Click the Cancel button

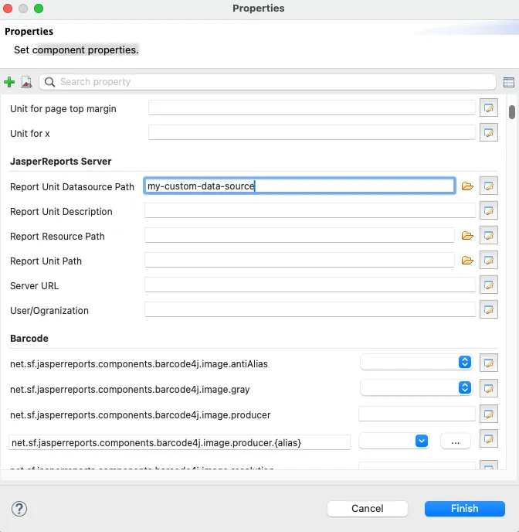click(x=367, y=509)
